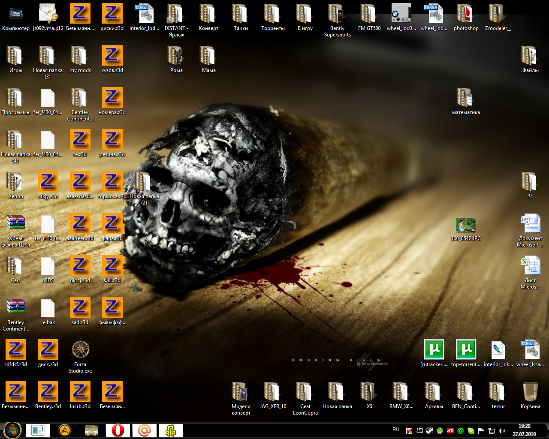This screenshot has width=549, height=439.
Task: Open the ATI tray icon
Action: pyautogui.click(x=450, y=430)
